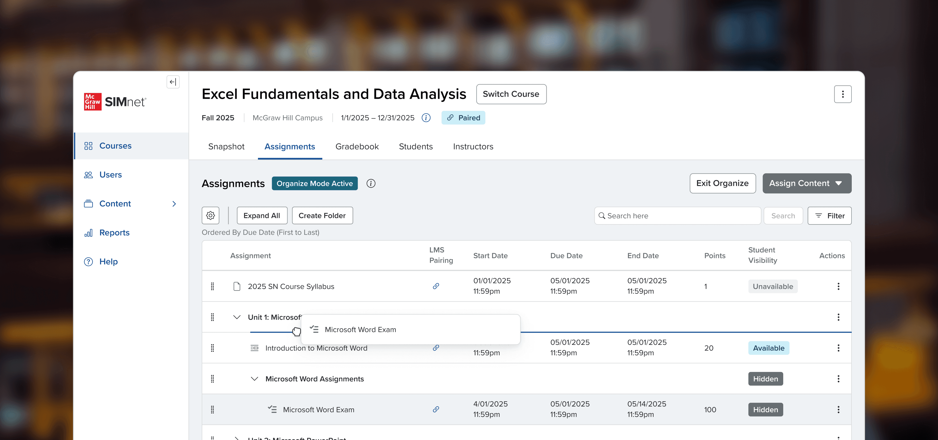Collapse the sidebar with the arrow icon

click(x=173, y=82)
